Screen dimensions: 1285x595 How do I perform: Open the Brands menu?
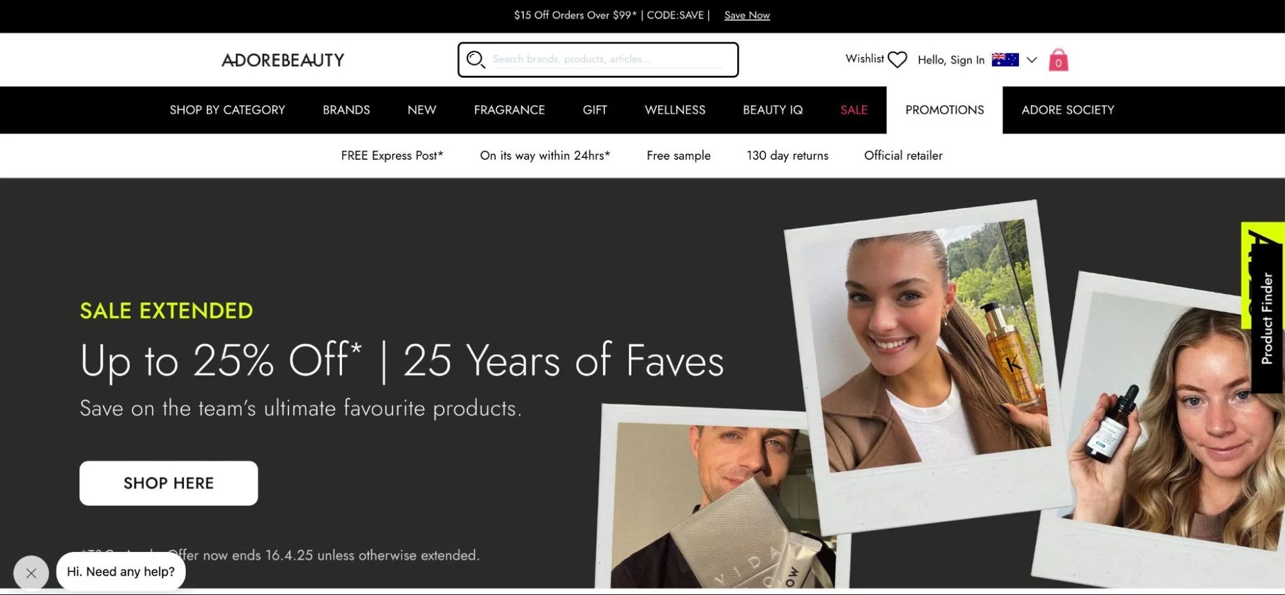point(346,110)
